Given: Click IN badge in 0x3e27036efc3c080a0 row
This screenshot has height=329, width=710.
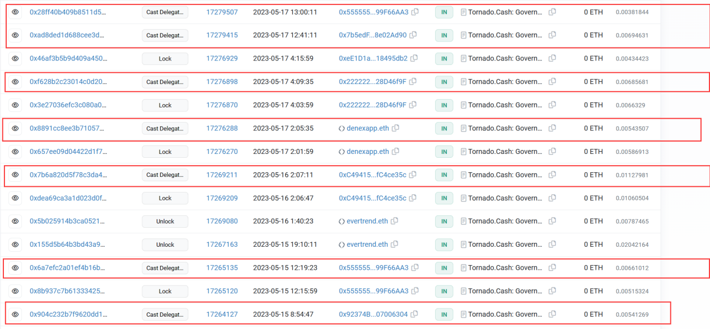Looking at the screenshot, I should [x=444, y=105].
